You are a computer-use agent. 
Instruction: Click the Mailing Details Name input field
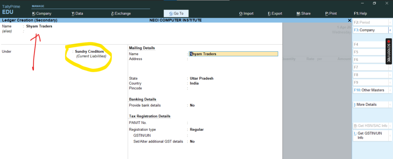click(x=233, y=54)
